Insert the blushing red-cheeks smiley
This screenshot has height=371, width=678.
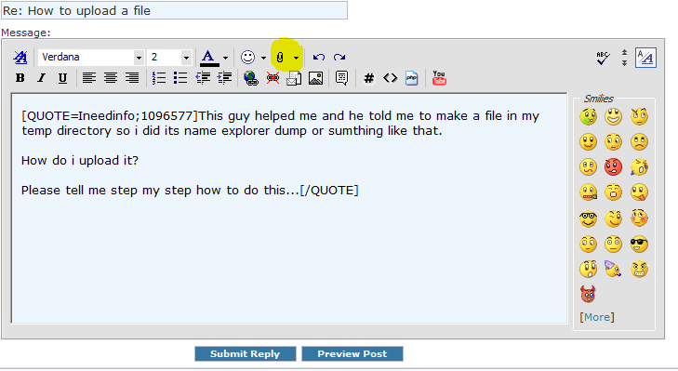639,218
